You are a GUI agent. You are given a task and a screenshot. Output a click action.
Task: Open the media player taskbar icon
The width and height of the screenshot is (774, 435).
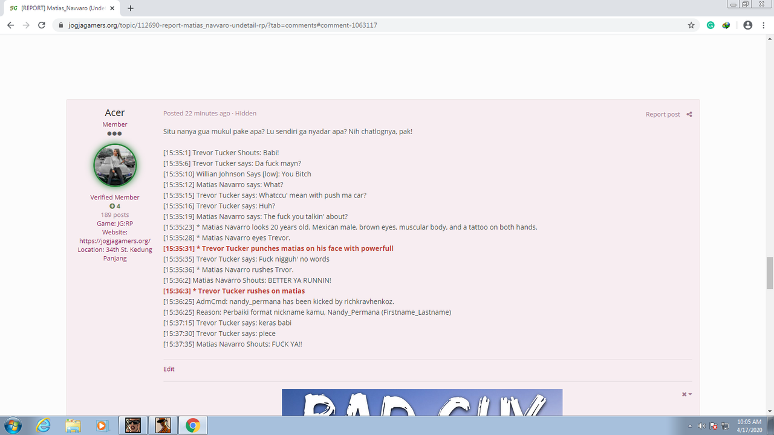[x=102, y=425]
